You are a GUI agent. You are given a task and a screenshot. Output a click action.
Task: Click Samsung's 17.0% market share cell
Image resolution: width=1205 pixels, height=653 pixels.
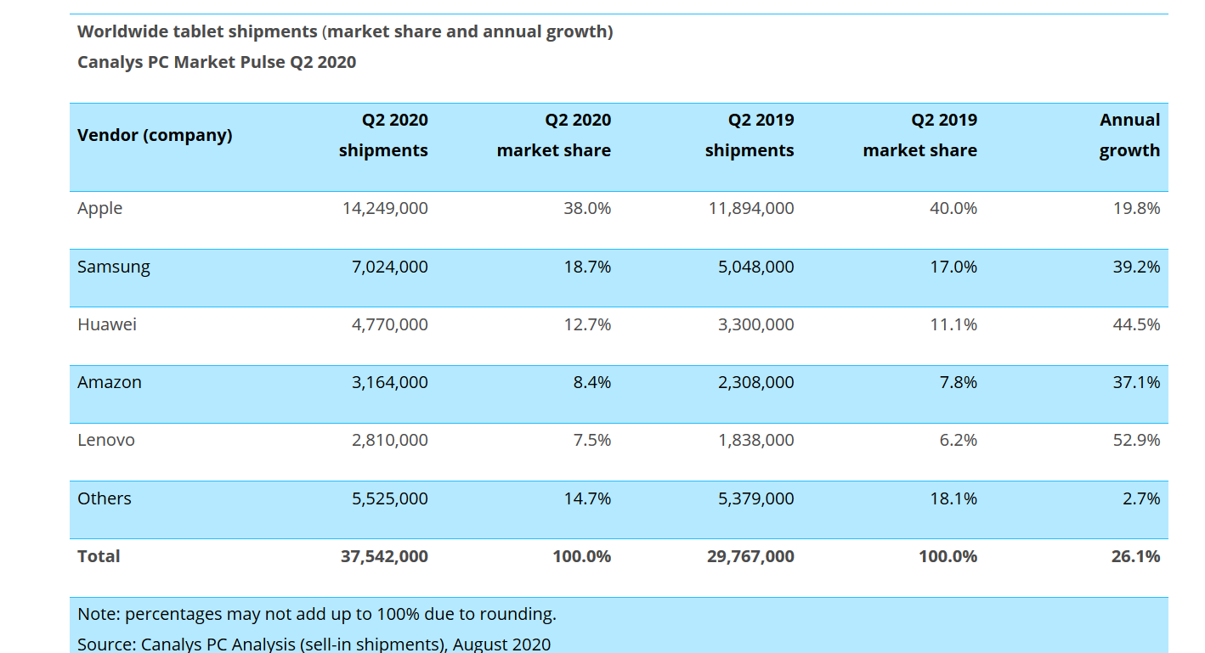pyautogui.click(x=953, y=267)
